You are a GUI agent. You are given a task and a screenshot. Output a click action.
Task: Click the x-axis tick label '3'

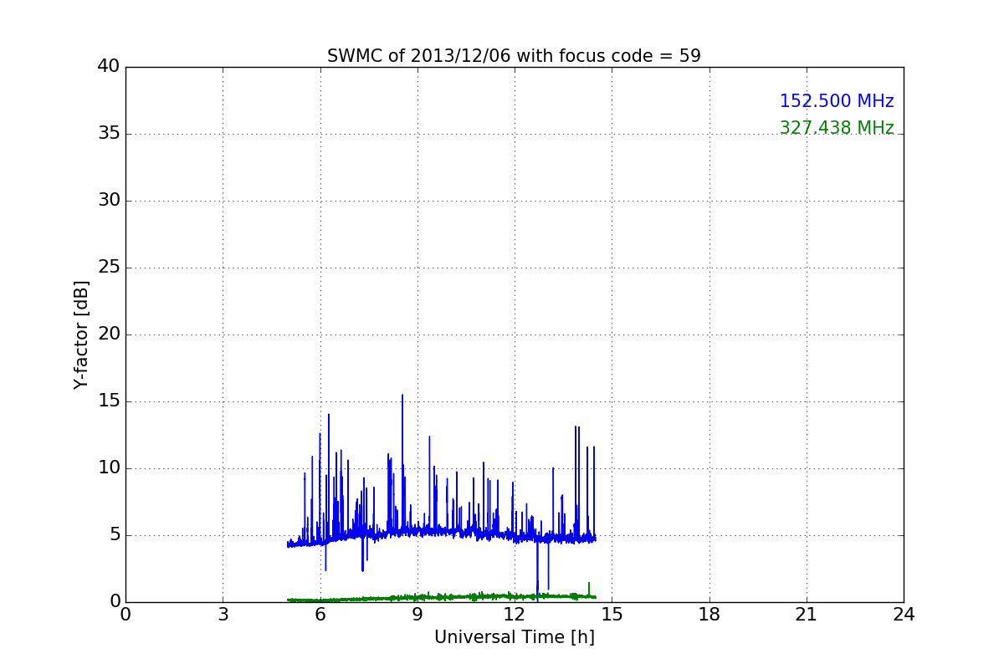(x=223, y=615)
